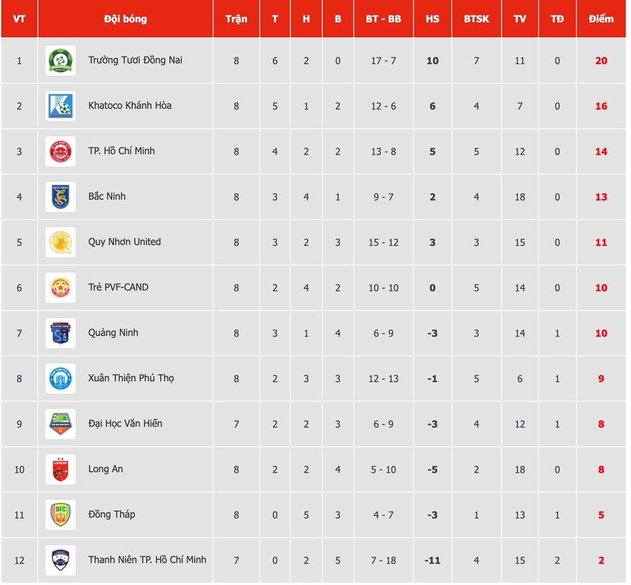This screenshot has width=631, height=585.
Task: Open the Trường Tươi Đồng Nai team name
Action: (135, 61)
